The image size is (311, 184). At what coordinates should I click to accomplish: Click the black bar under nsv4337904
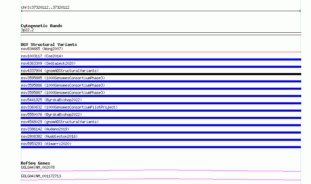(161, 74)
